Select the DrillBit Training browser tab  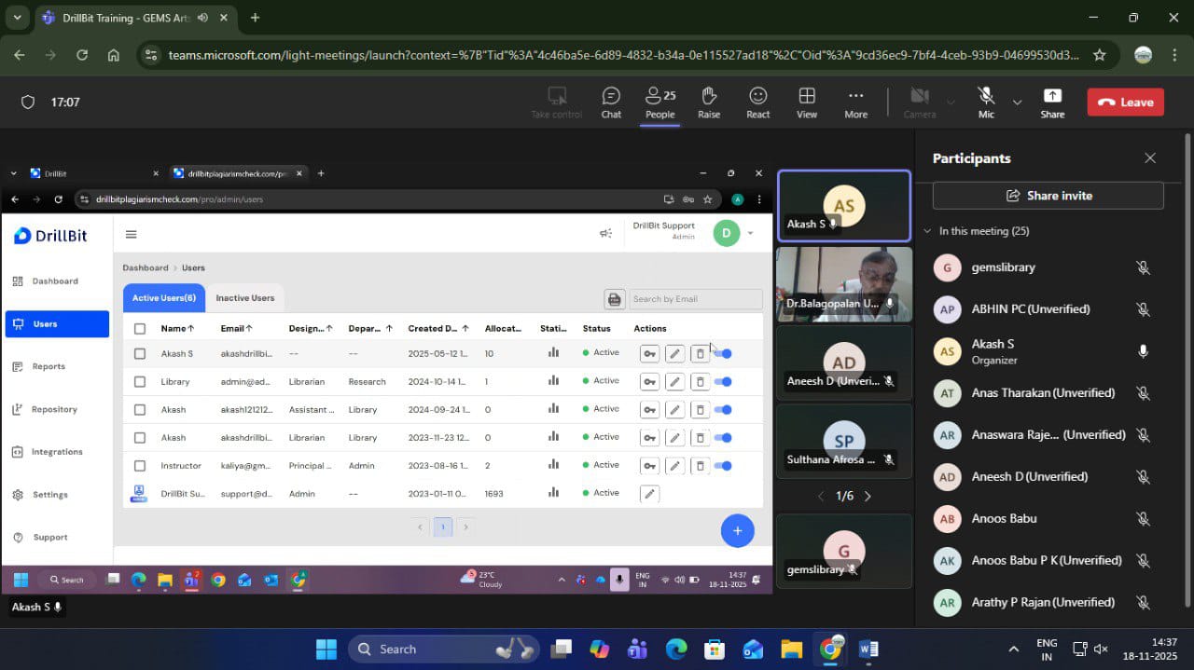tap(121, 18)
